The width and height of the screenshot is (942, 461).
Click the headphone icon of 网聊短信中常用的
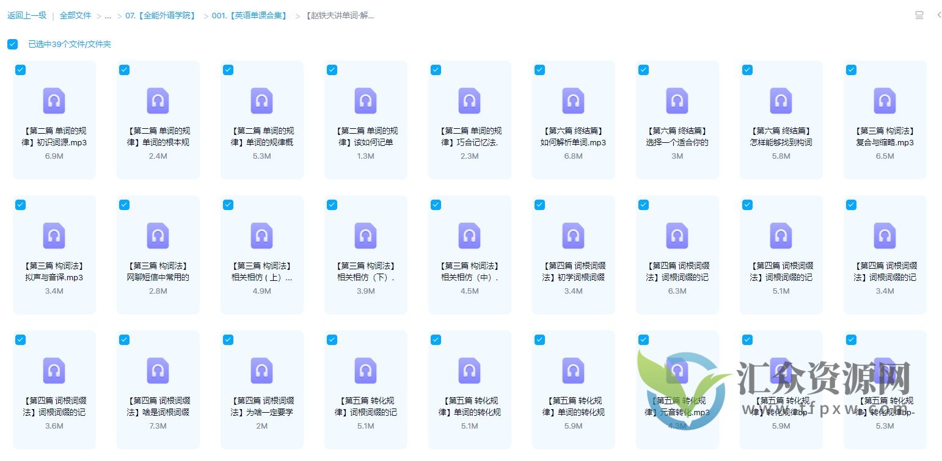coord(158,236)
